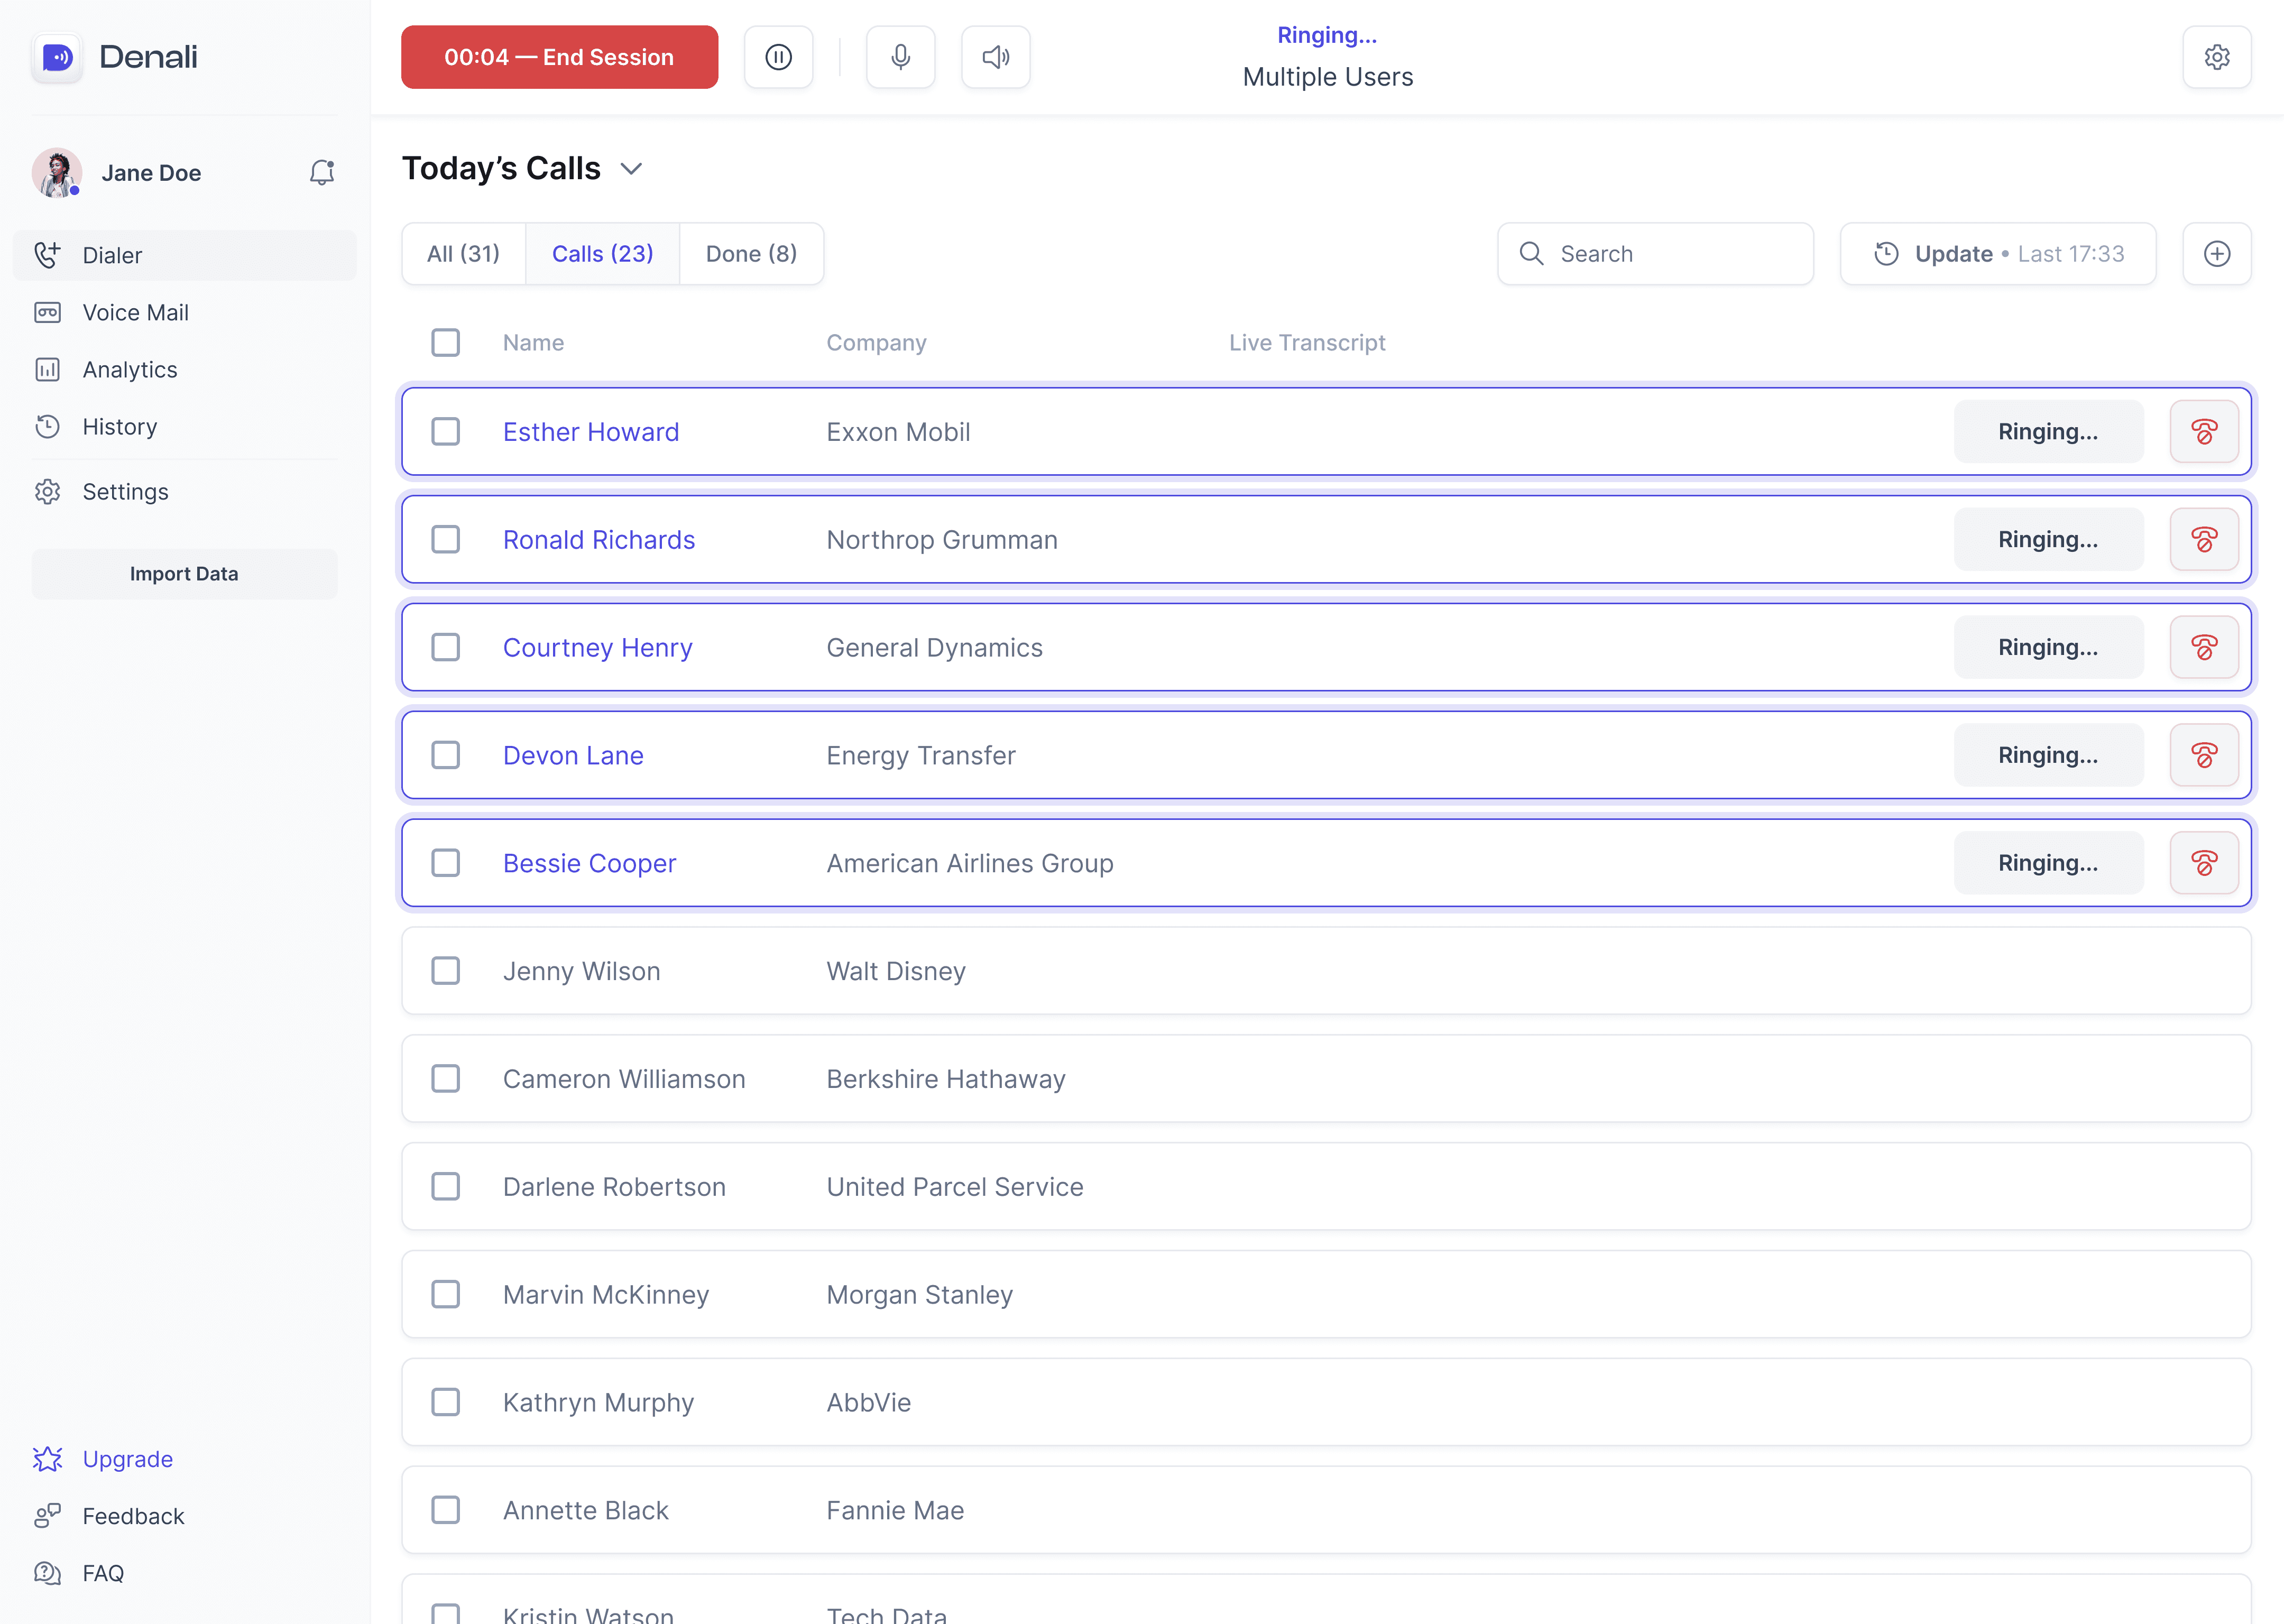Click the Denali logo icon
Image resolution: width=2284 pixels, height=1624 pixels.
point(57,57)
